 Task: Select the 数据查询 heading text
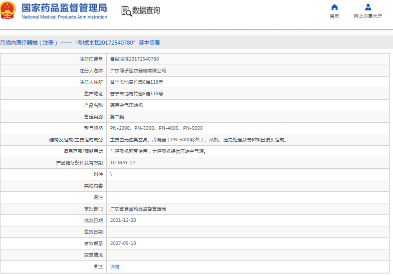tap(146, 11)
